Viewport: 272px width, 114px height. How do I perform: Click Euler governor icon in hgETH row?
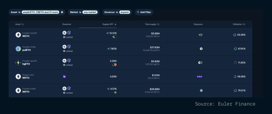(64, 61)
